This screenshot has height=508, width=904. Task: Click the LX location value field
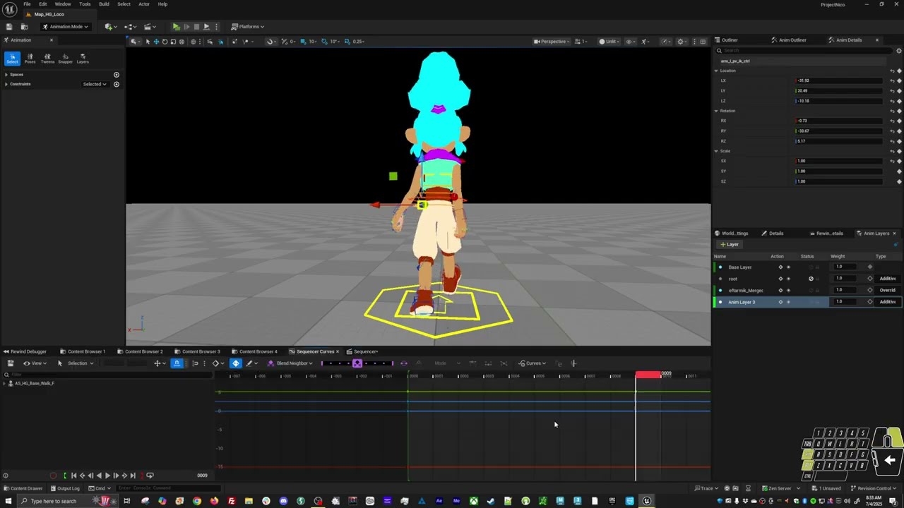pyautogui.click(x=838, y=80)
